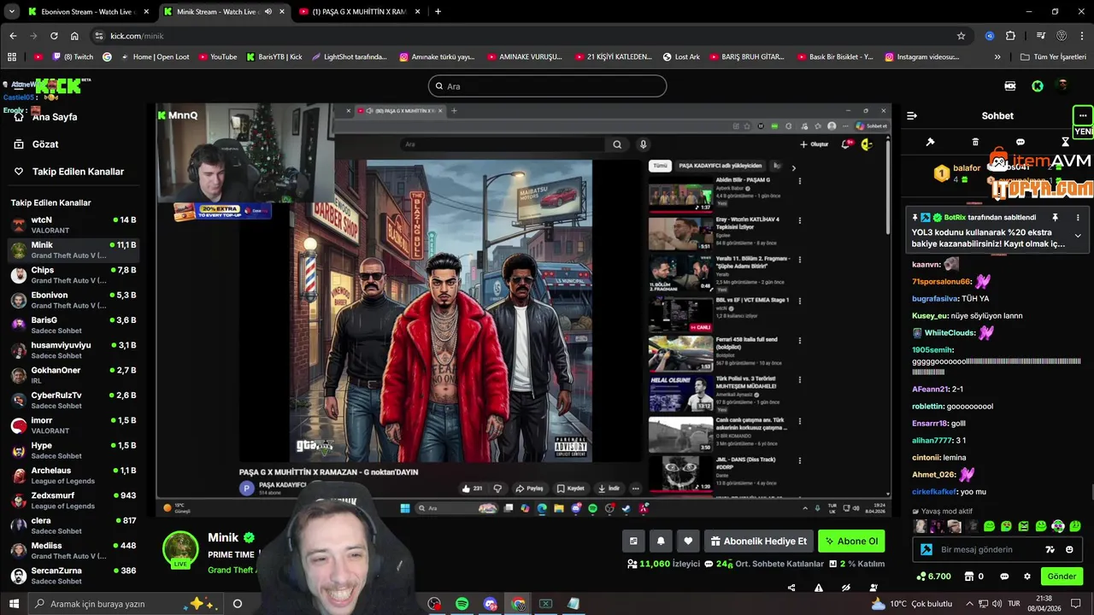
Task: Click the 6.700 channel points balance
Action: point(933,577)
